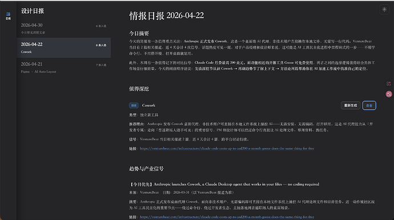
Task: Select the 2026-04-22 Cowork report entry
Action: tap(63, 48)
